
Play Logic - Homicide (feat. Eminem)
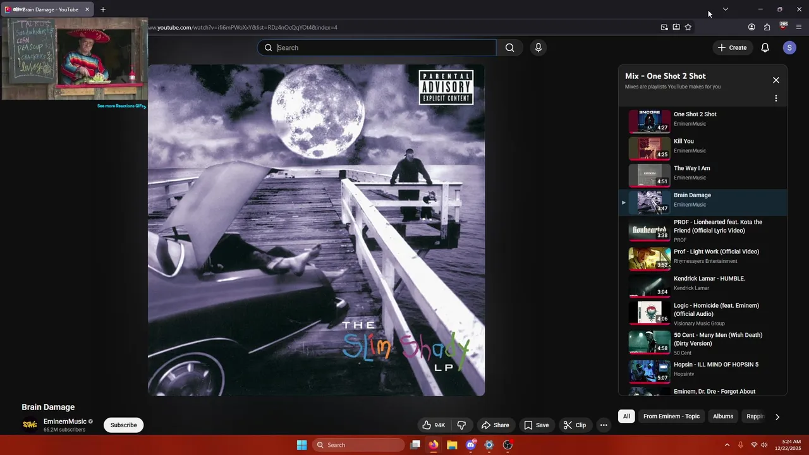pyautogui.click(x=703, y=314)
